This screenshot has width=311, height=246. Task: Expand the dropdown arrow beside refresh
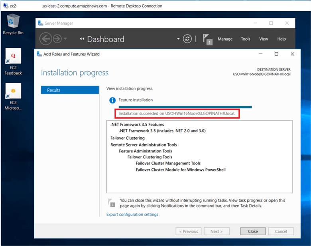pyautogui.click(x=178, y=39)
